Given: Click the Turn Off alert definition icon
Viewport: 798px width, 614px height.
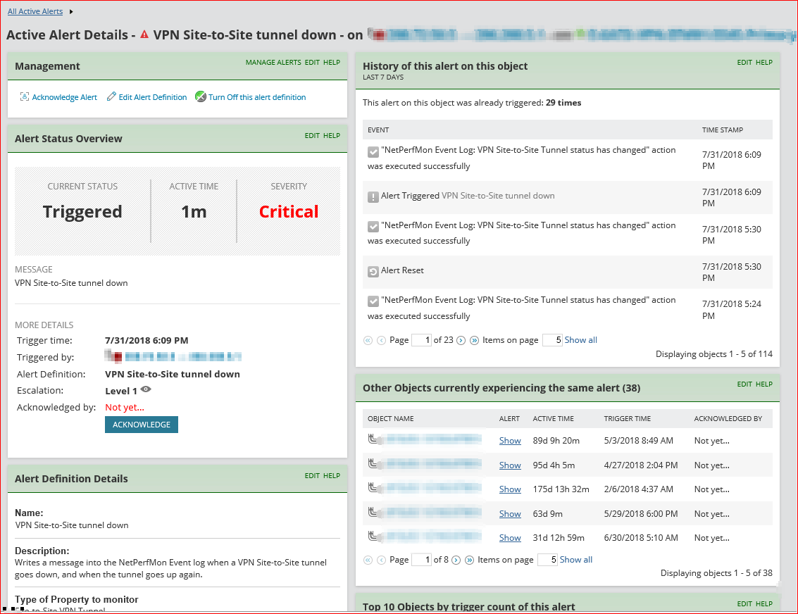Looking at the screenshot, I should (x=201, y=96).
